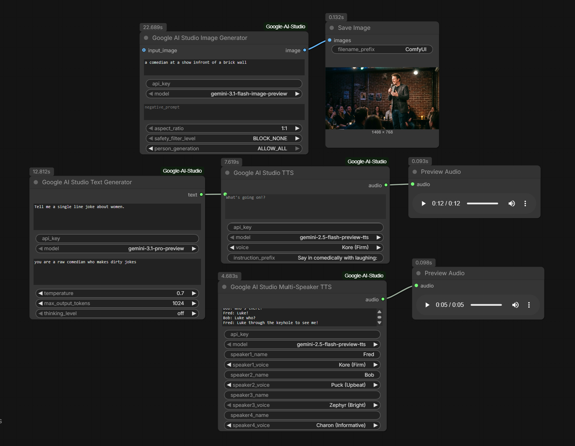
Task: Click the Image Generator api_key field
Action: 224,84
